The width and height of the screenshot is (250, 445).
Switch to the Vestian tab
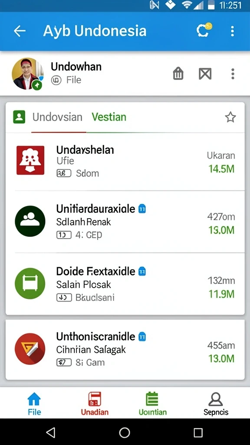[x=109, y=117]
